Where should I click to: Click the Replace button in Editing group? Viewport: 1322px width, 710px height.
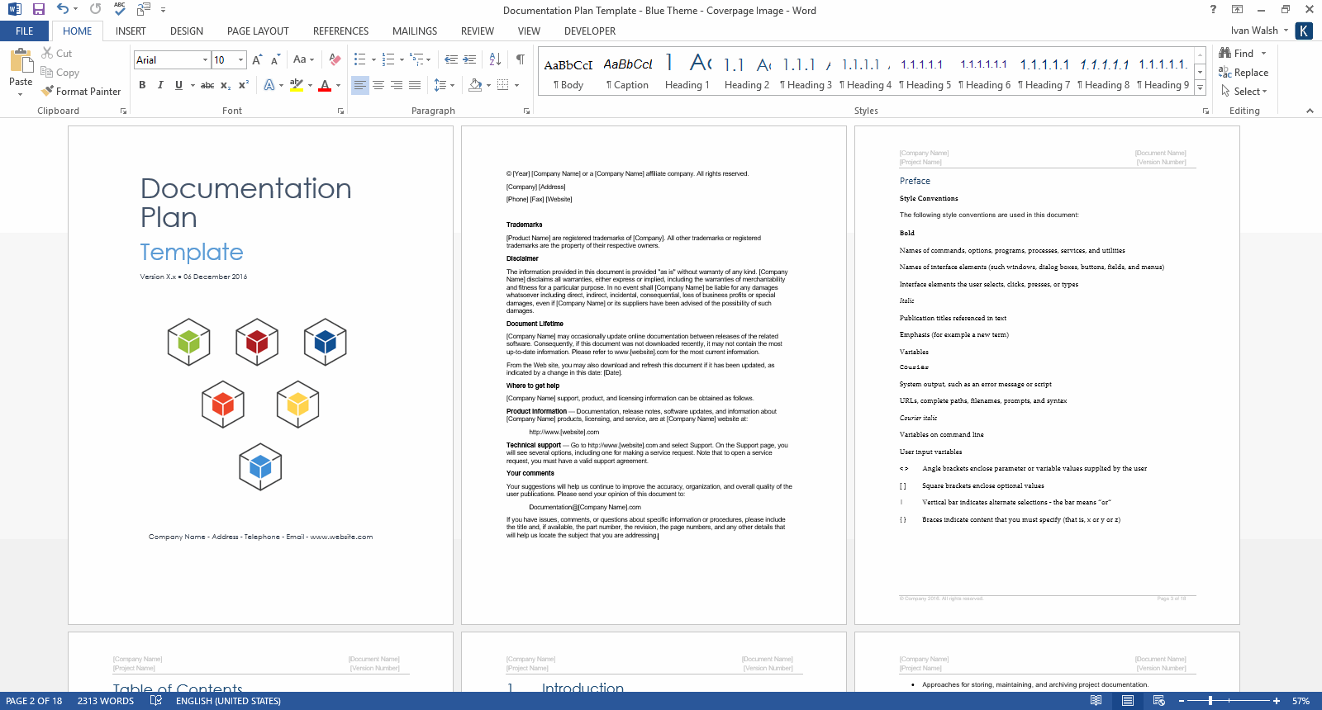pyautogui.click(x=1244, y=73)
